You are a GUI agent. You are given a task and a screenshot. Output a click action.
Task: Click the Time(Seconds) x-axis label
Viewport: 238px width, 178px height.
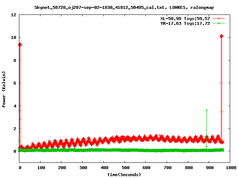tap(124, 175)
